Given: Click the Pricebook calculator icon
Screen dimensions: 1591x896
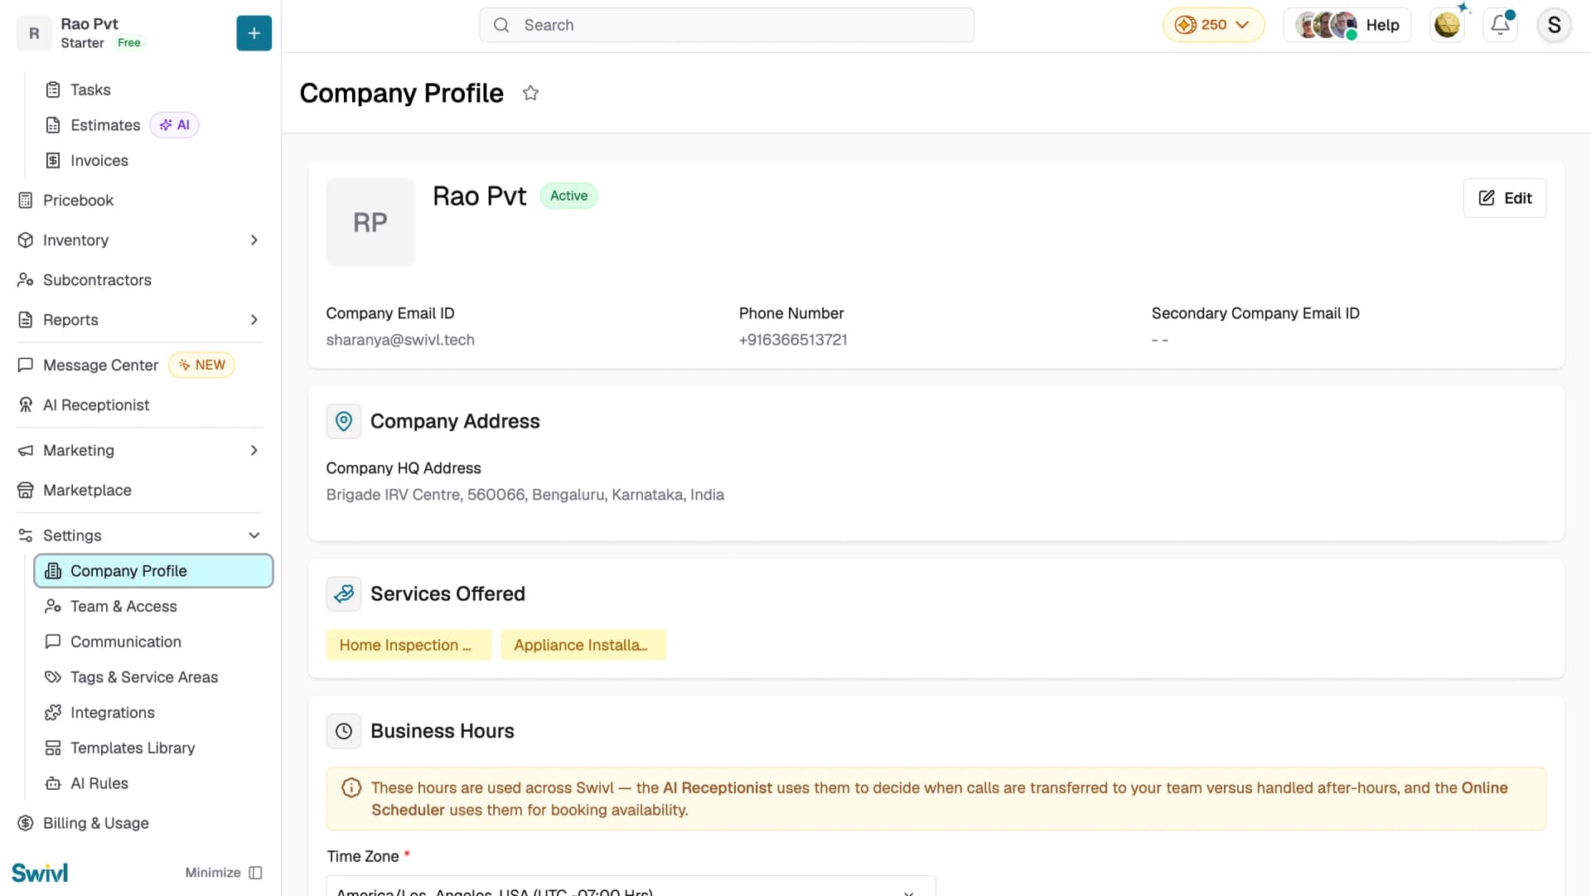Looking at the screenshot, I should (26, 201).
